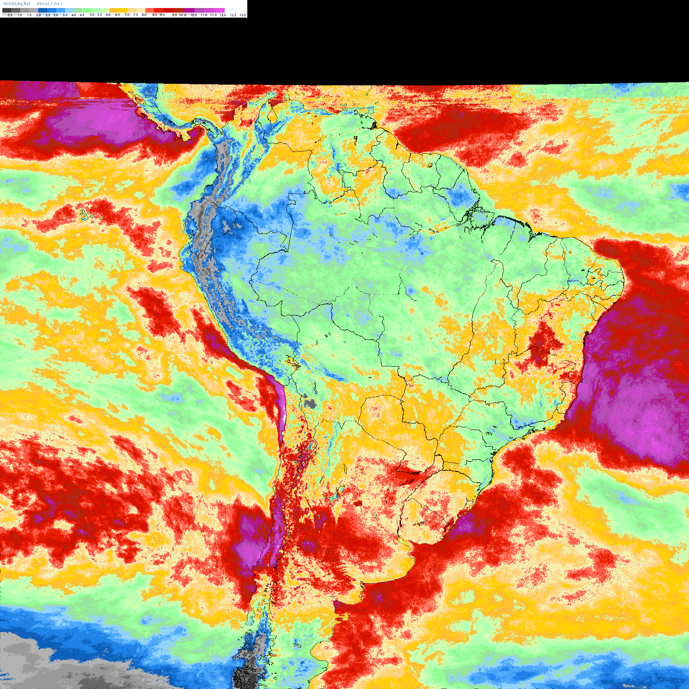Click the 10.5 legend value
689x689 pixels.
pyautogui.click(x=194, y=15)
